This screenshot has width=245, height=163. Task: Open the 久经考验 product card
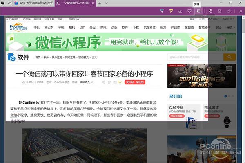184,117
